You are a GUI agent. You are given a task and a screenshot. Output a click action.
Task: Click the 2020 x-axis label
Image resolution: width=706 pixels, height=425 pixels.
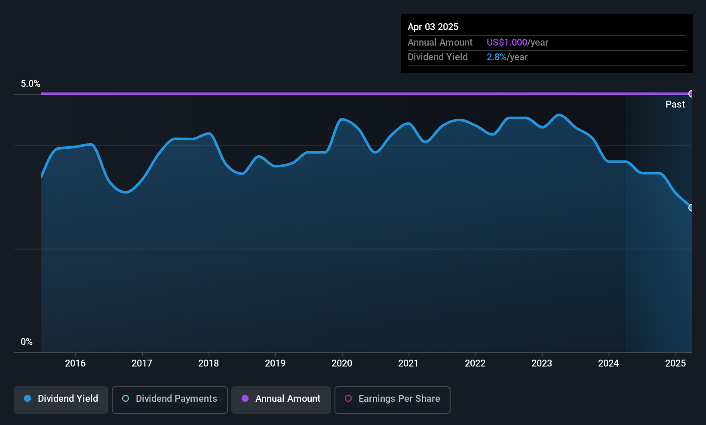click(342, 363)
